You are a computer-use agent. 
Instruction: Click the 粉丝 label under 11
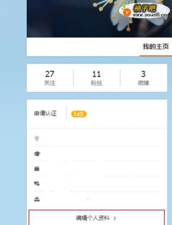97,83
